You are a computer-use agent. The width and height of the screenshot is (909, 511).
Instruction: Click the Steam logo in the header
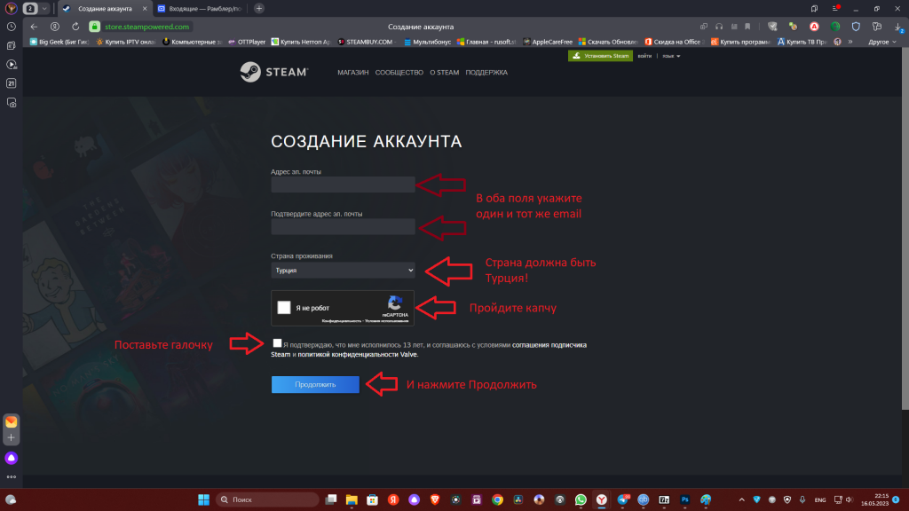(x=273, y=73)
